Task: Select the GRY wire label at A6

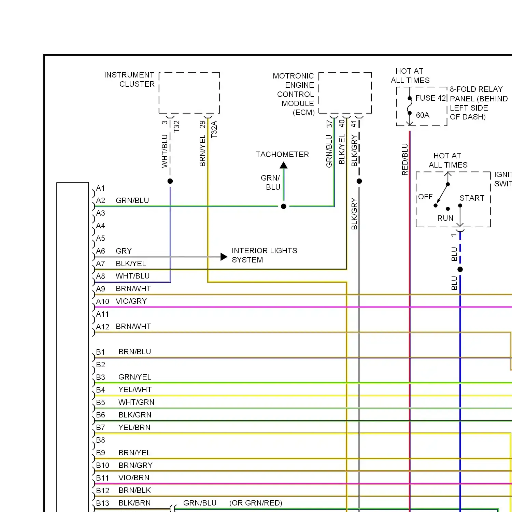Action: pos(124,251)
